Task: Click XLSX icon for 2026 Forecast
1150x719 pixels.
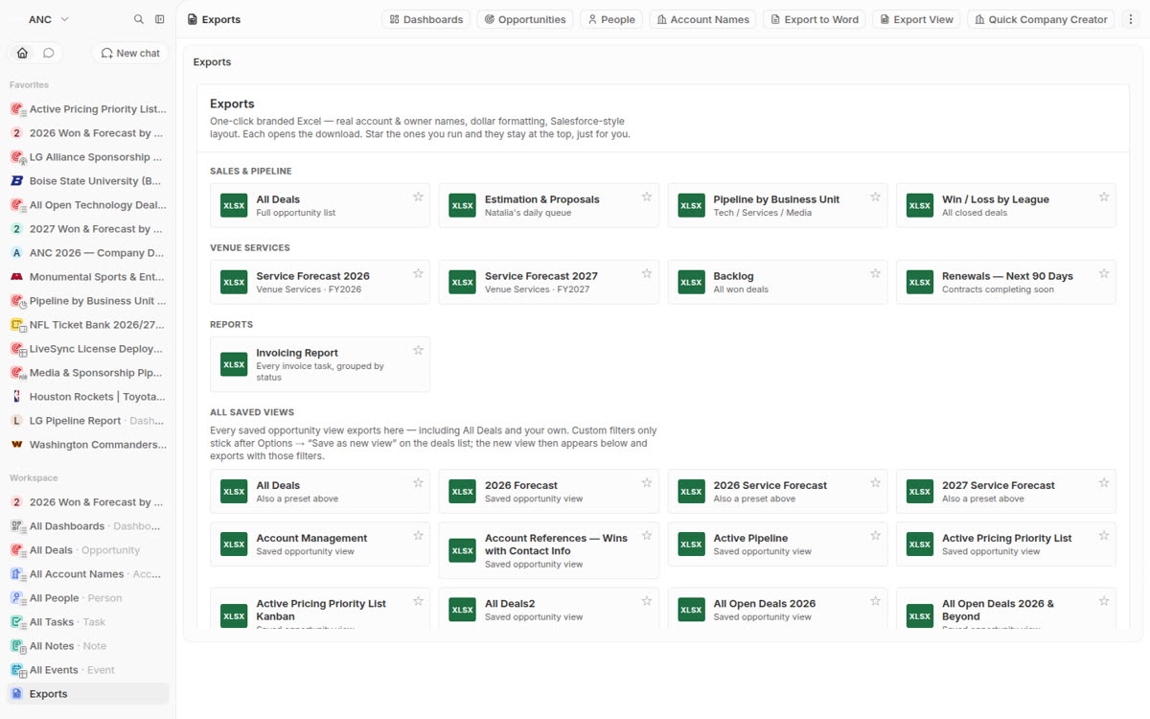Action: tap(462, 491)
